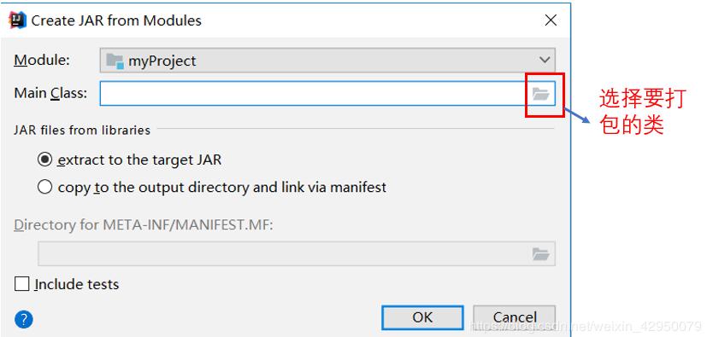The width and height of the screenshot is (707, 337).
Task: Enable the Include tests checkbox
Action: point(21,284)
